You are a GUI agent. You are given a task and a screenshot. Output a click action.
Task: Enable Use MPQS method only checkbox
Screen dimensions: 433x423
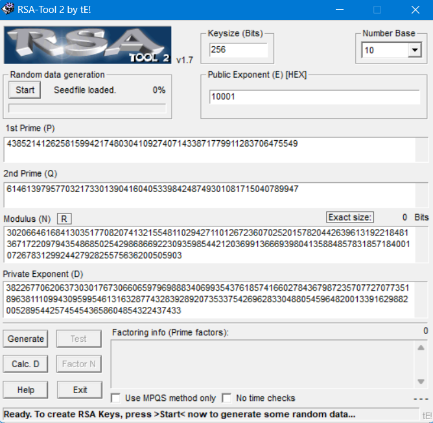click(x=116, y=398)
